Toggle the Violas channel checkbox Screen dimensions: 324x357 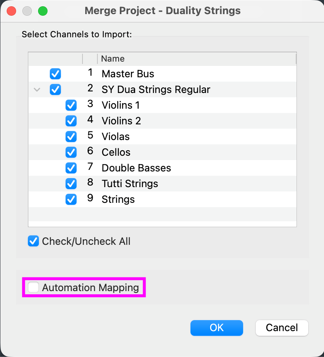click(x=71, y=137)
